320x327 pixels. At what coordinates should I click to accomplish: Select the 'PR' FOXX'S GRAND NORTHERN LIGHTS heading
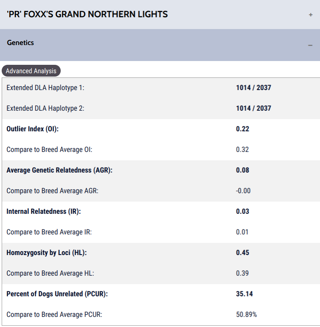[87, 14]
